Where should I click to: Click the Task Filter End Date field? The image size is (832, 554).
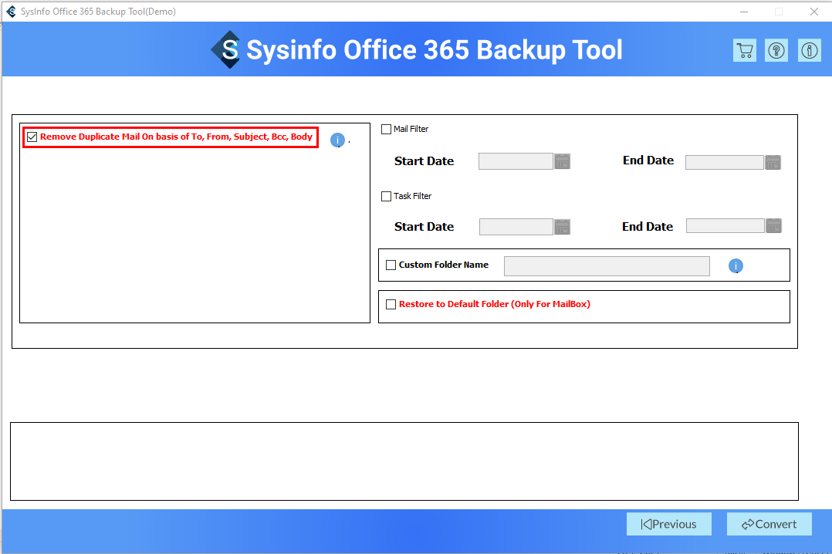pos(725,225)
